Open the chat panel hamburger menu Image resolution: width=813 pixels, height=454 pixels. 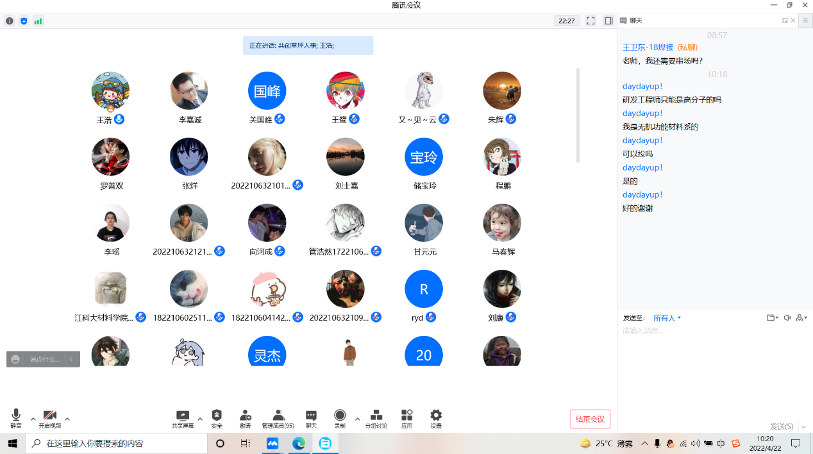tap(805, 21)
